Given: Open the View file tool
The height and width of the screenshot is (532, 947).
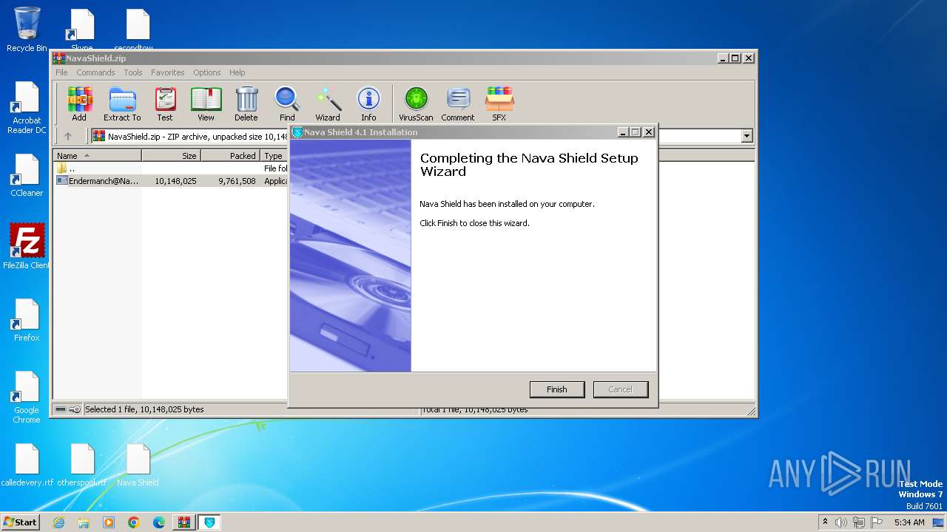Looking at the screenshot, I should click(x=206, y=103).
